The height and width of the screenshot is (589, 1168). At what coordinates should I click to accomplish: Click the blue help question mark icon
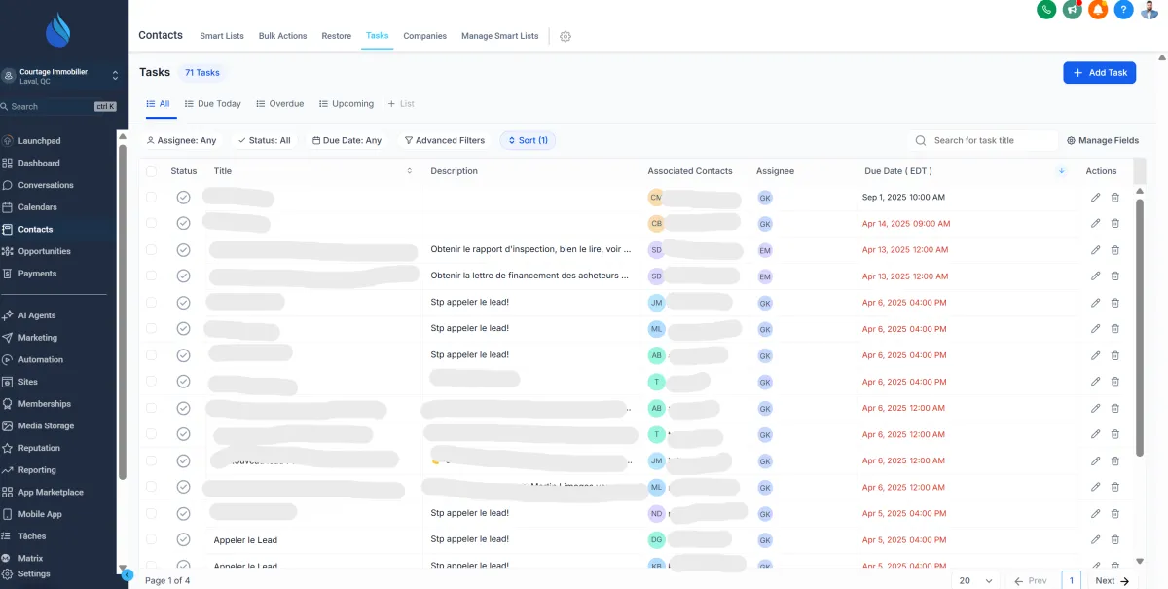tap(1123, 10)
